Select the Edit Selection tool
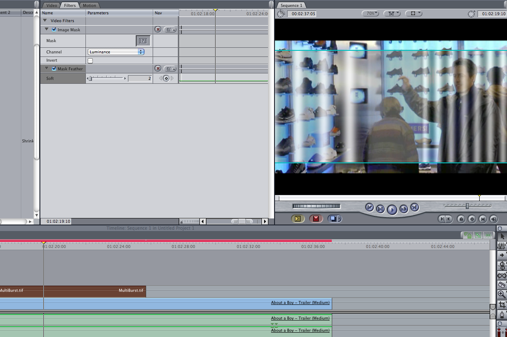The width and height of the screenshot is (507, 337). (x=502, y=246)
